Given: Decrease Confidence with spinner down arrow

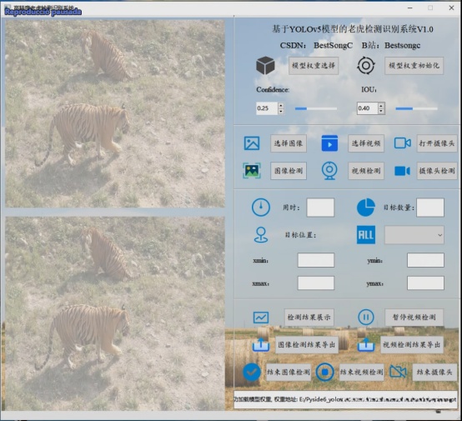Looking at the screenshot, I should coord(281,111).
